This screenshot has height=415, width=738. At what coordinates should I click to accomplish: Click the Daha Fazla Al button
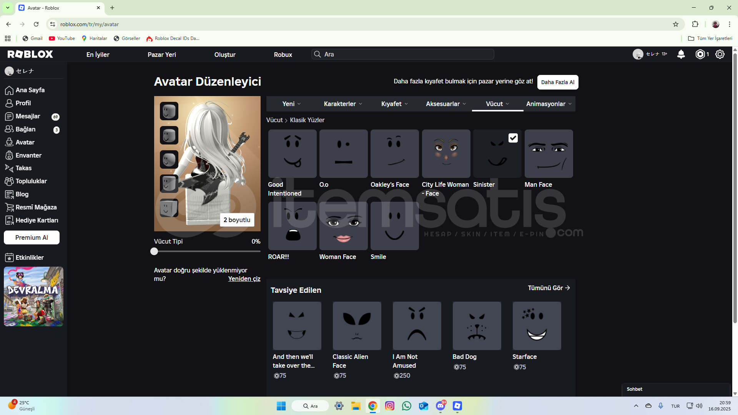(x=557, y=82)
